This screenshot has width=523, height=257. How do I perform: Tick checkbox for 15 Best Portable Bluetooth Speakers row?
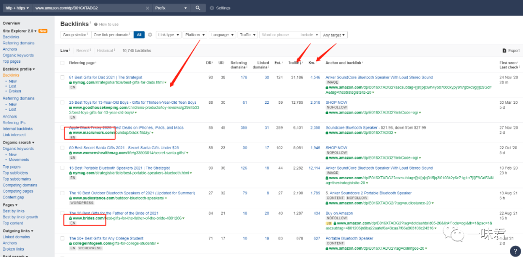click(62, 168)
